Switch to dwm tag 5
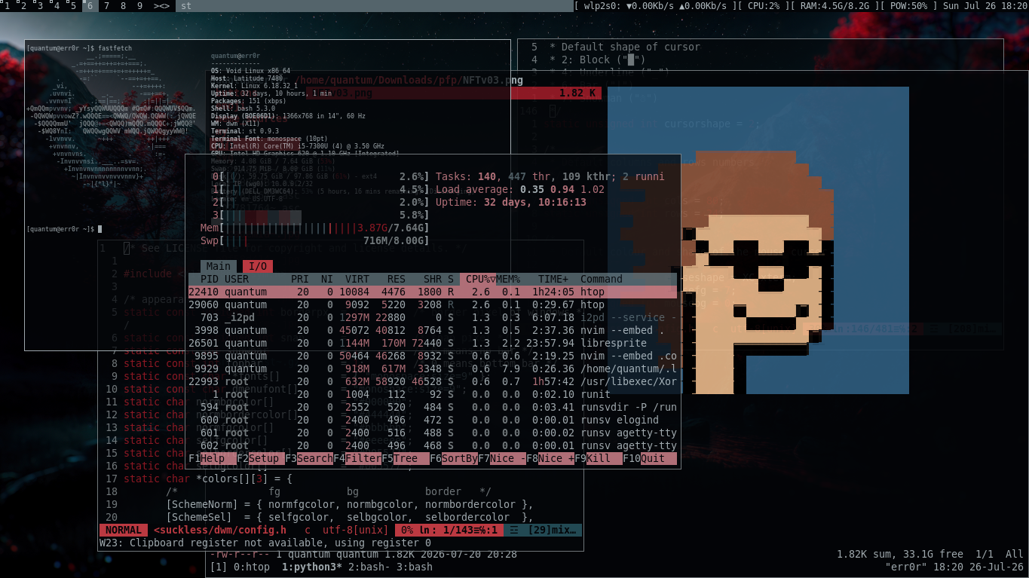 coord(73,6)
